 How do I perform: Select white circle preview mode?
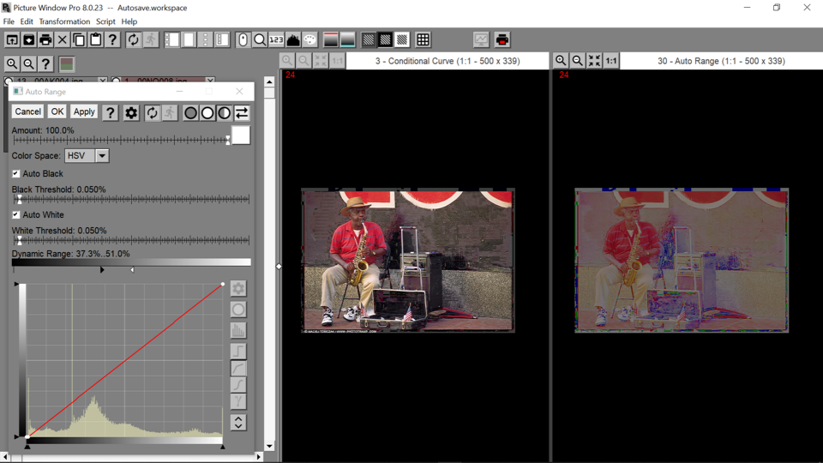(x=207, y=113)
